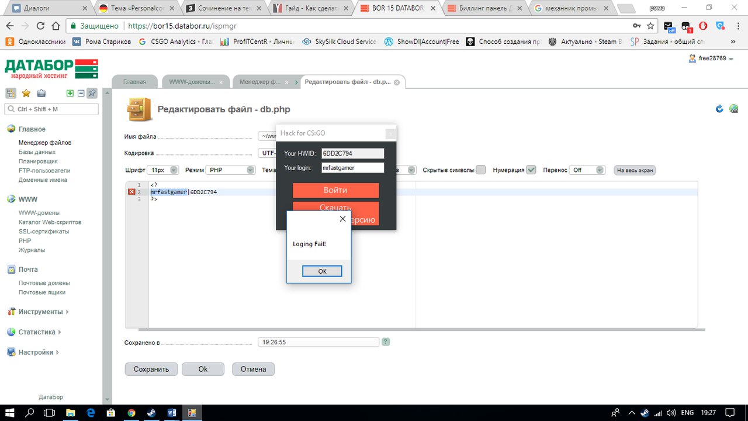Open File Explorer from the taskbar

(x=70, y=412)
